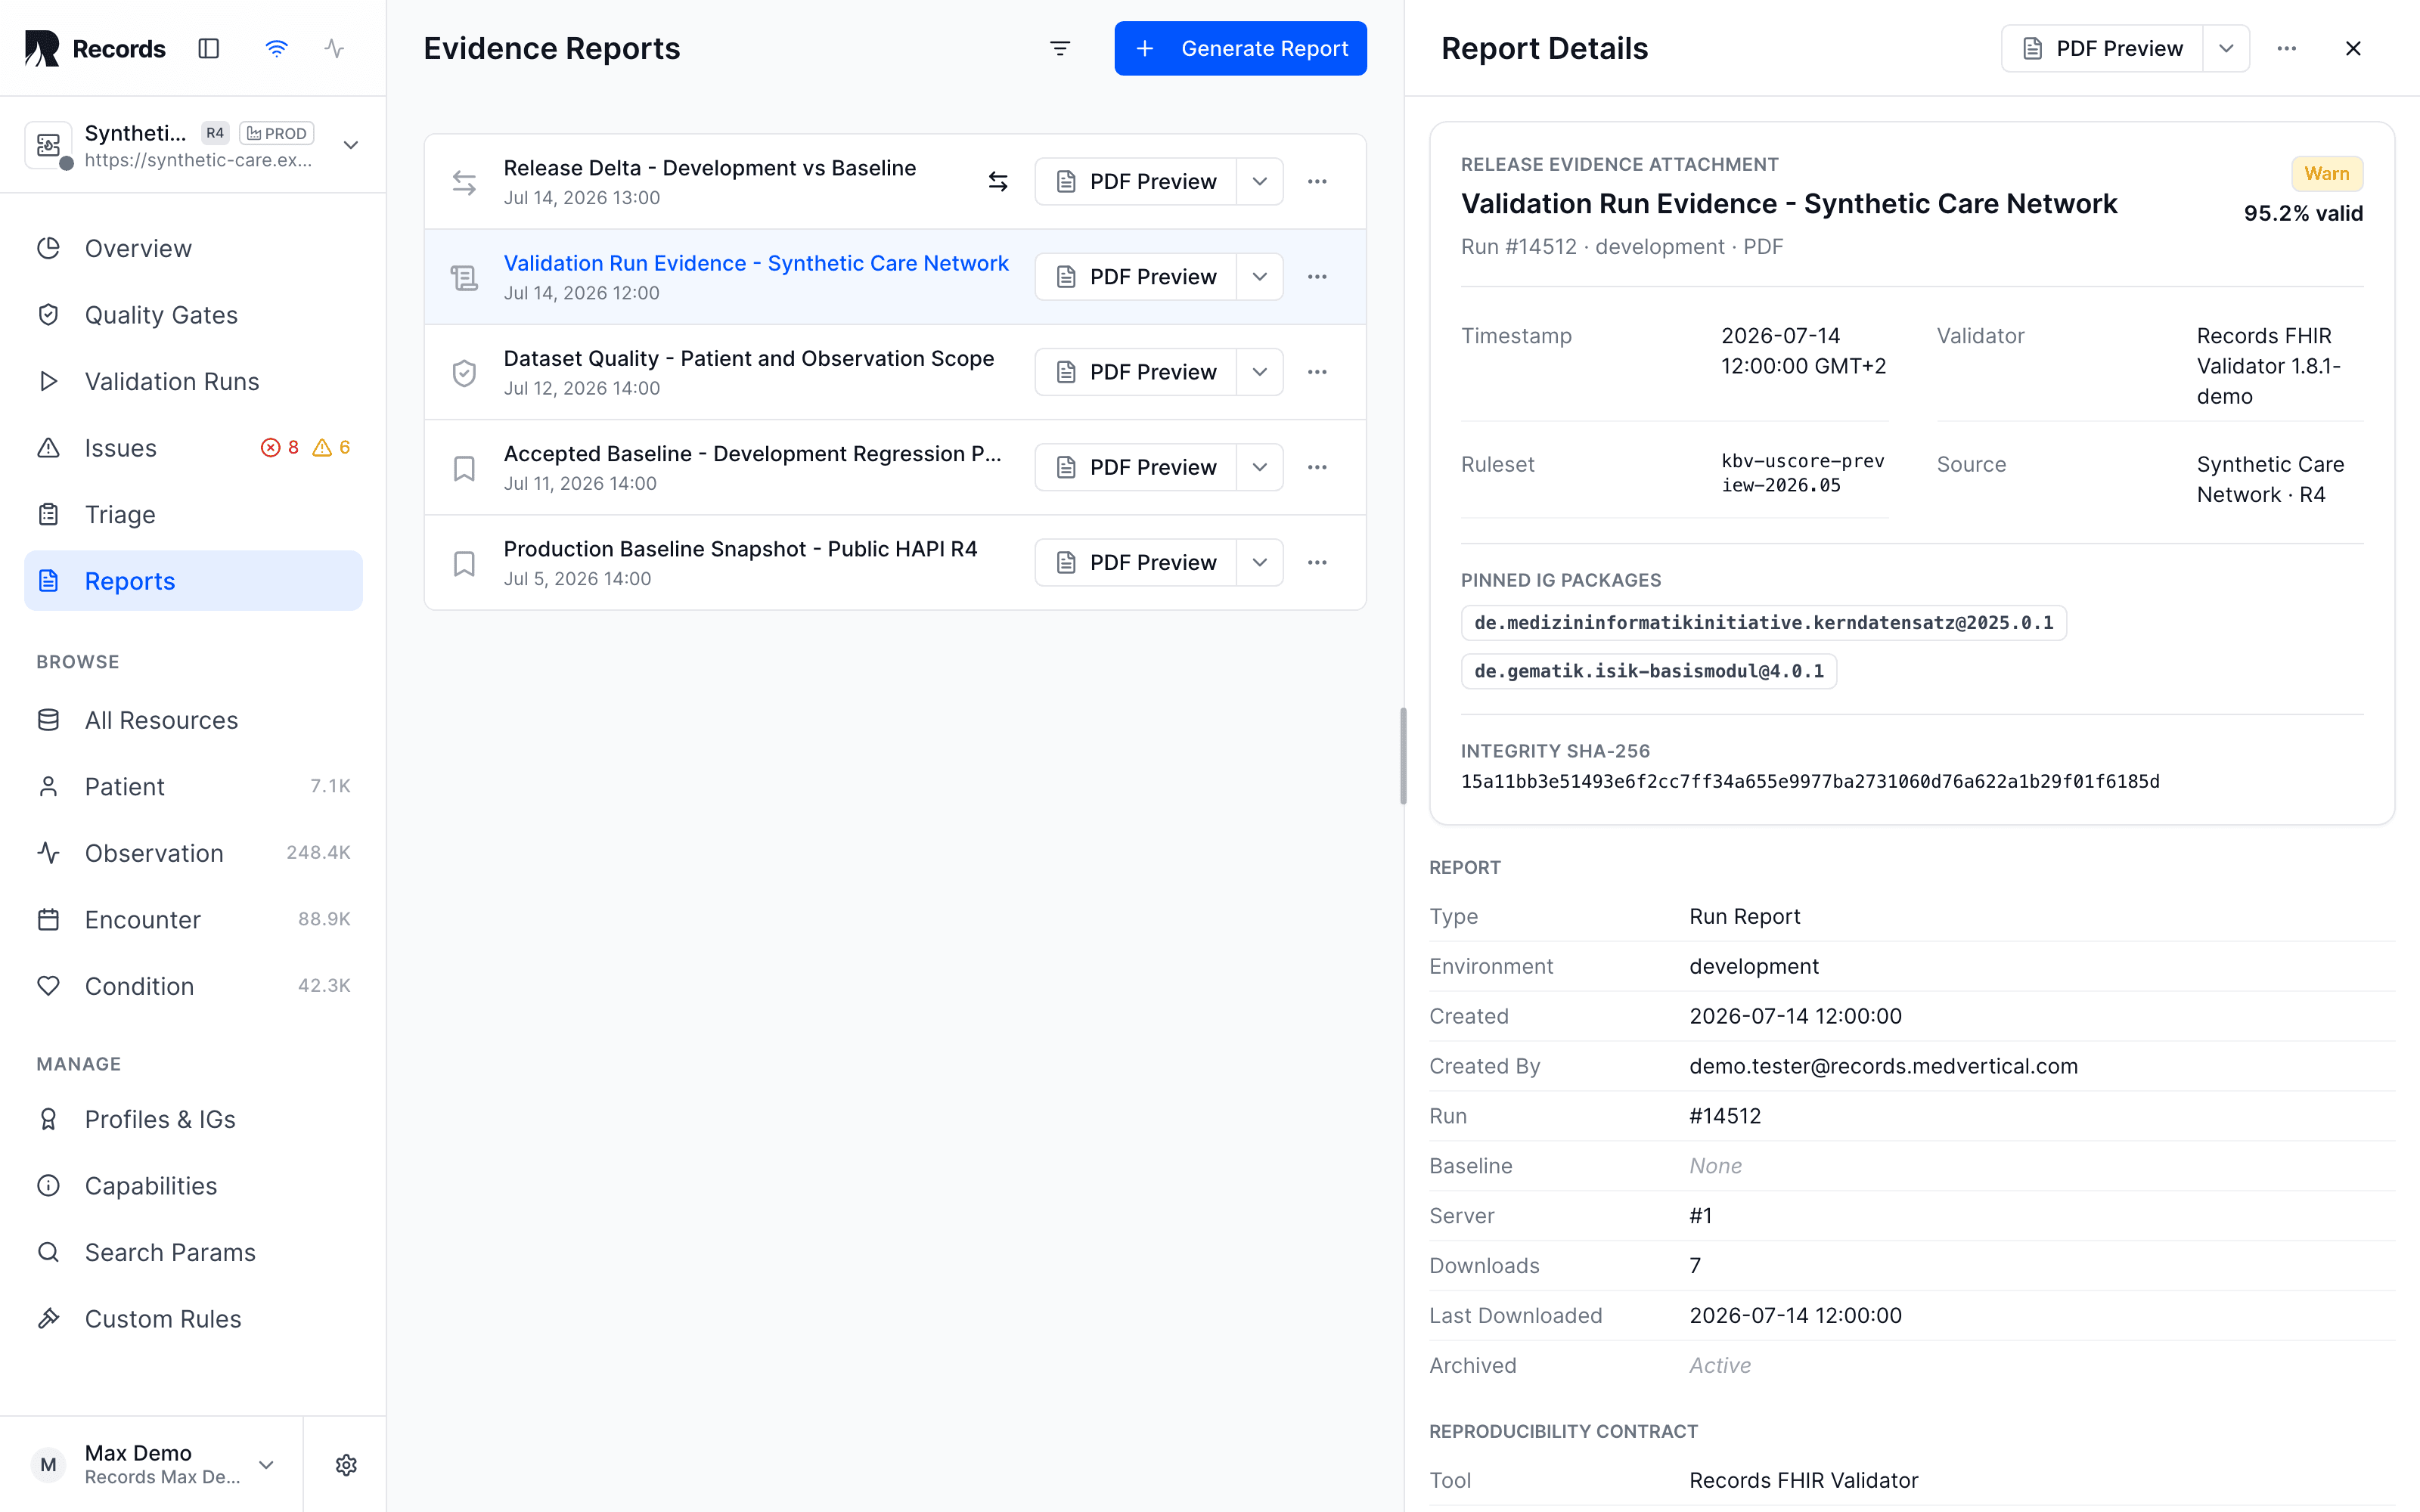Image resolution: width=2420 pixels, height=1512 pixels.
Task: Browse Condition resources
Action: coord(193,986)
